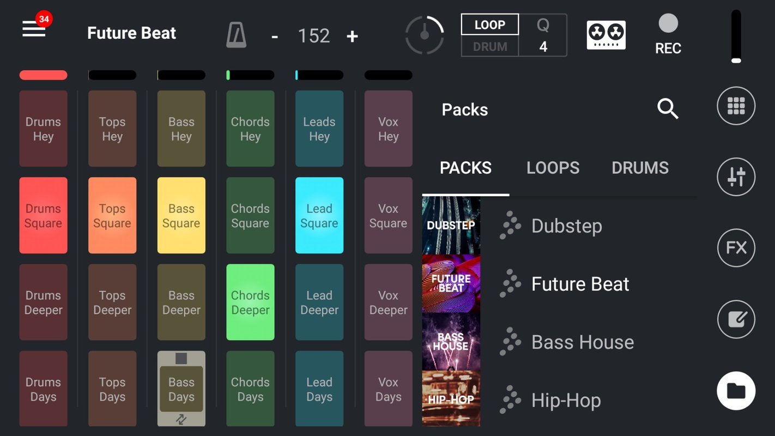775x436 pixels.
Task: Open the search in the Packs panel
Action: point(668,109)
